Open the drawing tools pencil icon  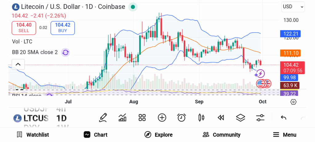point(103,117)
